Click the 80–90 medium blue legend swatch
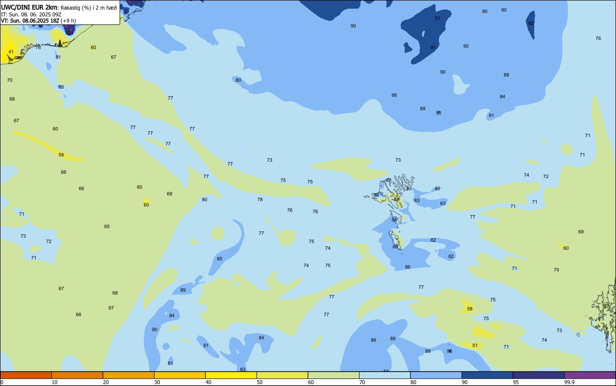Image resolution: width=616 pixels, height=386 pixels. point(436,375)
